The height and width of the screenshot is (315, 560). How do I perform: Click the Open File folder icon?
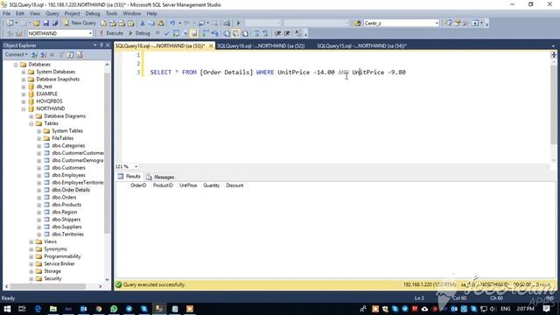37,24
